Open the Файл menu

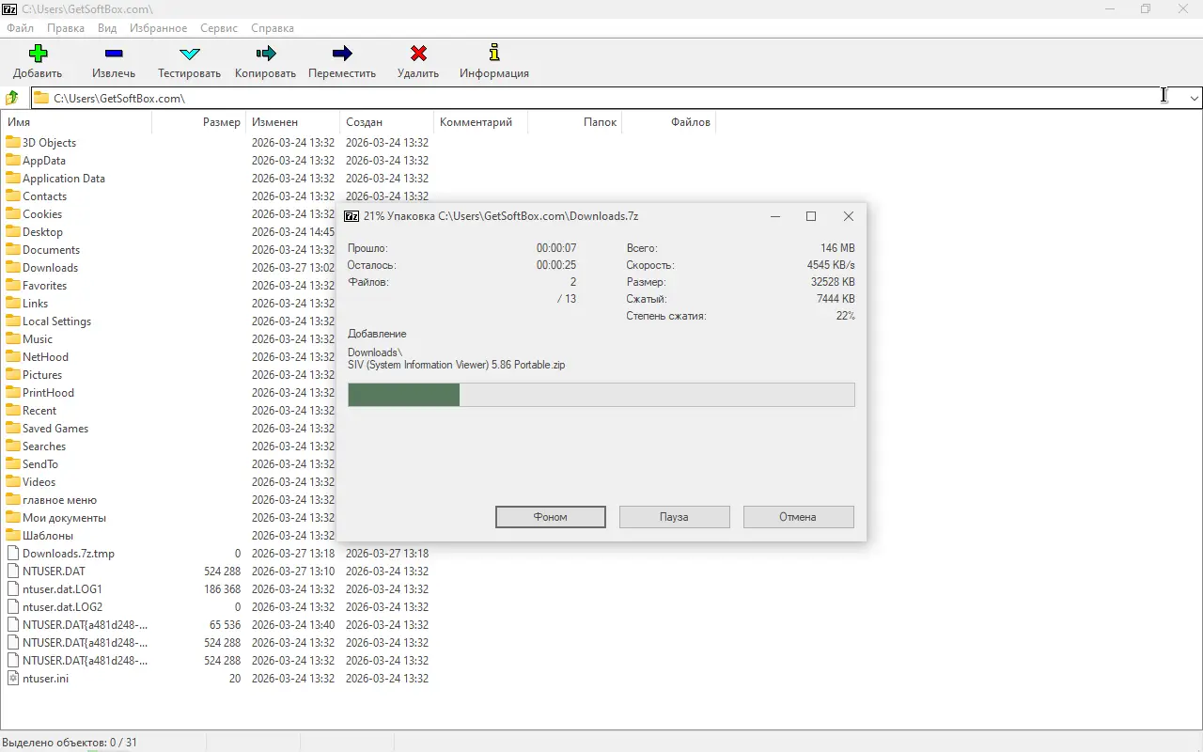(20, 28)
